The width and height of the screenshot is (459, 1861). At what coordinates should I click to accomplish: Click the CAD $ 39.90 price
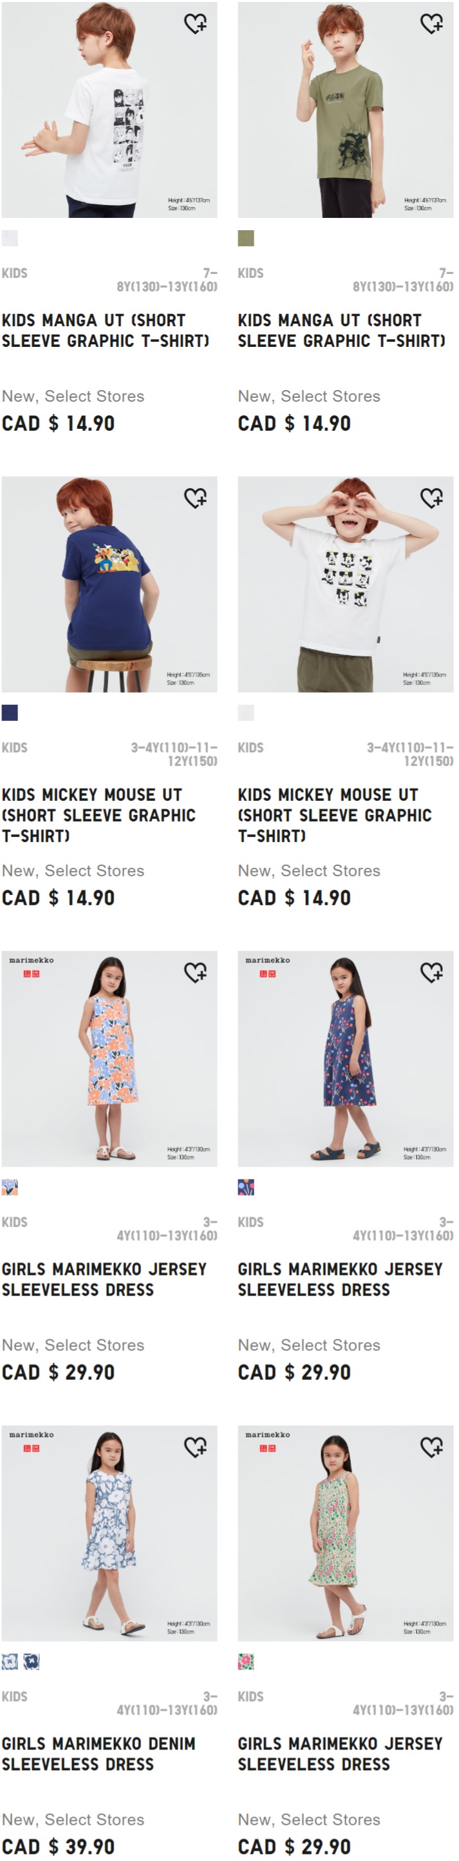tap(59, 1846)
